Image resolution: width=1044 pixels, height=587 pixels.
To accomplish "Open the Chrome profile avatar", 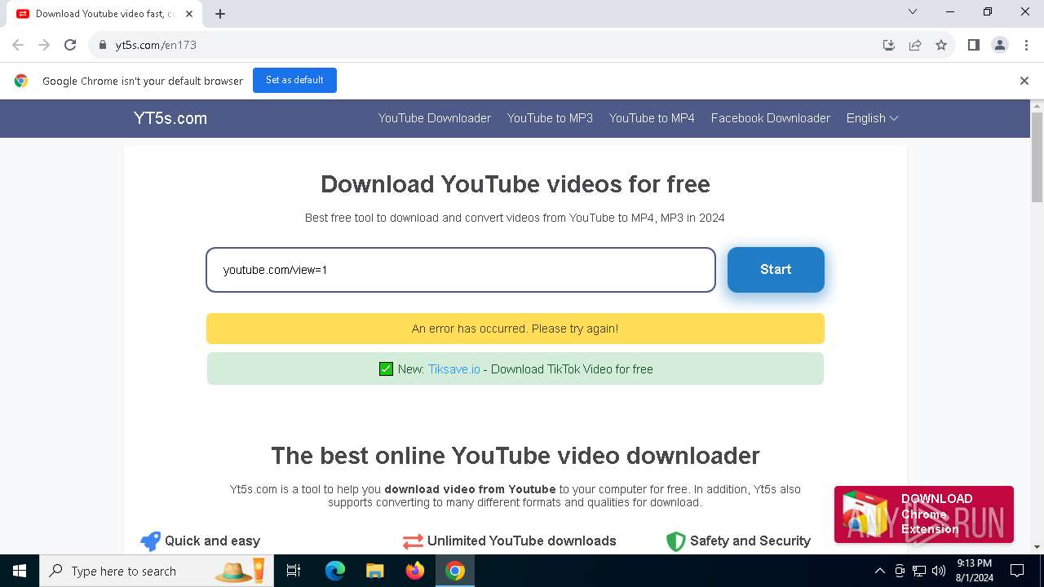I will pyautogui.click(x=1000, y=45).
